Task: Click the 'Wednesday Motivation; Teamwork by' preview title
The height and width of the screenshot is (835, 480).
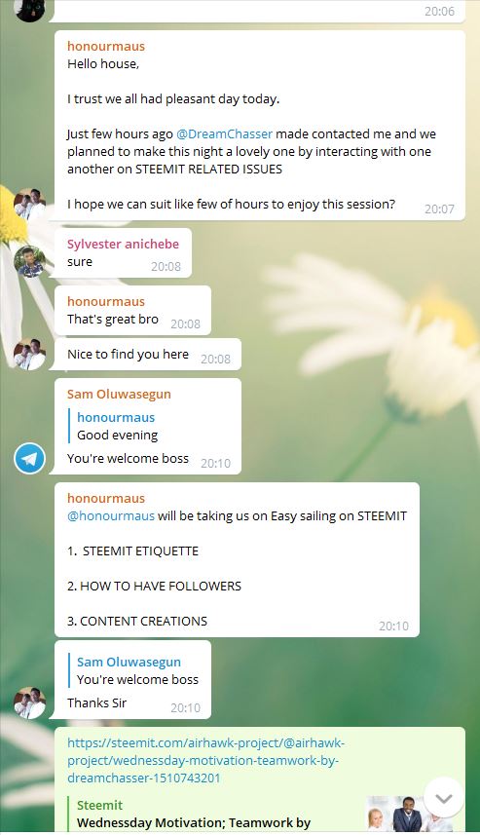Action: tap(194, 822)
